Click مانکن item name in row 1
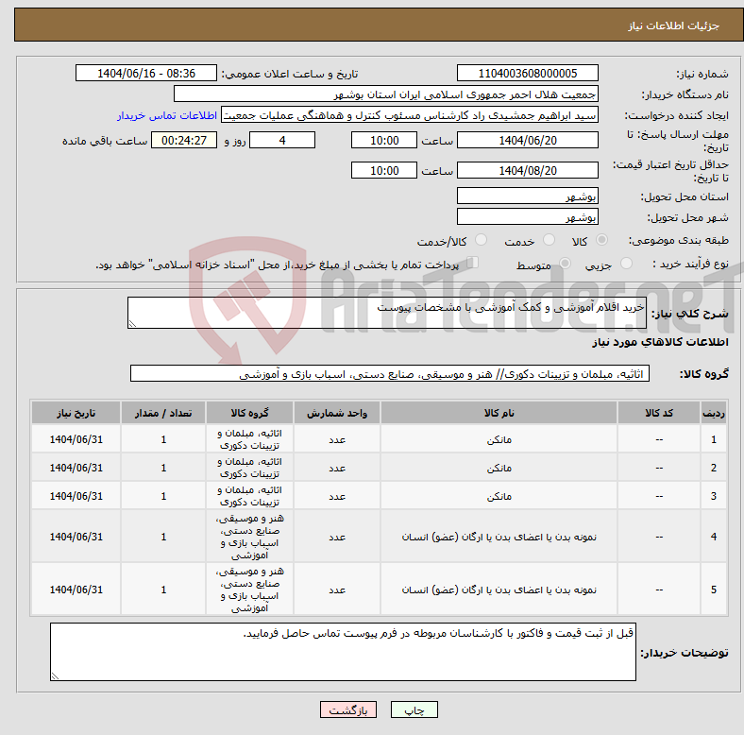744x735 pixels. (x=499, y=439)
